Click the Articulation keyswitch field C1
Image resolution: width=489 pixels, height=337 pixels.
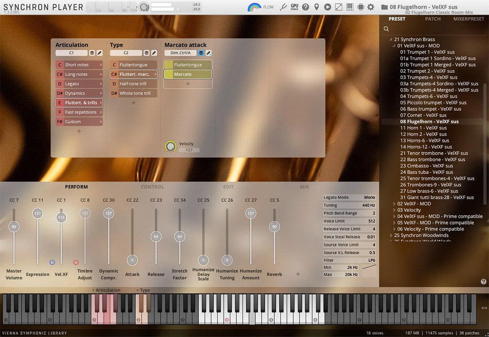pyautogui.click(x=71, y=53)
